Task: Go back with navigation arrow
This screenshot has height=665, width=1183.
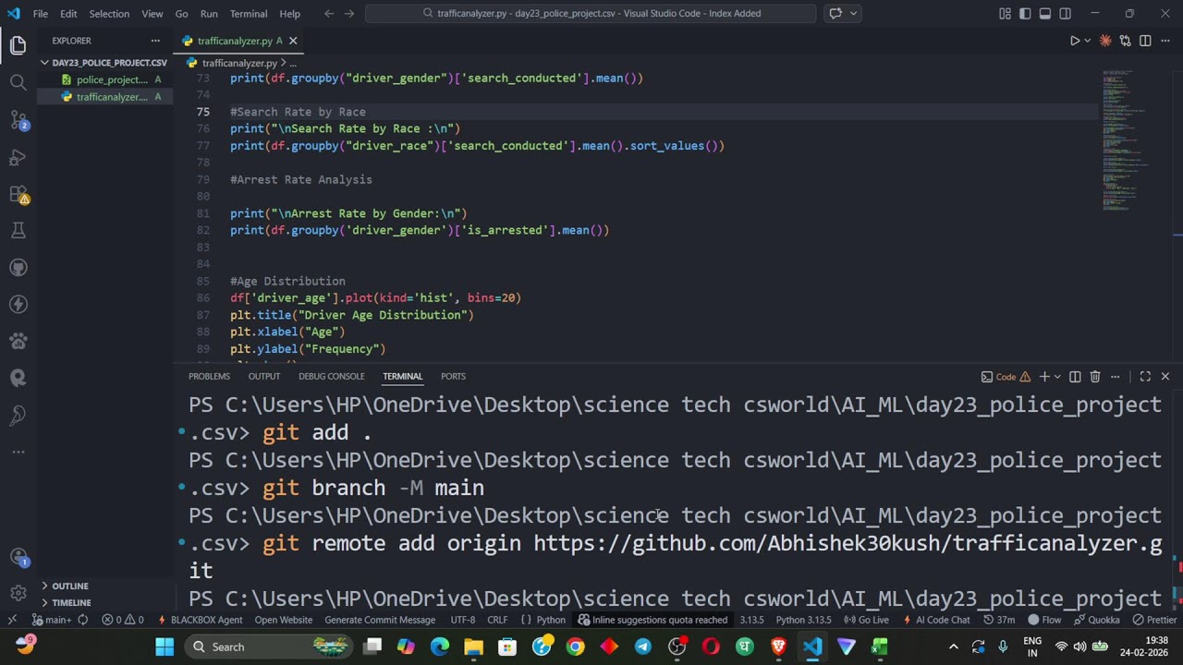Action: [x=329, y=14]
